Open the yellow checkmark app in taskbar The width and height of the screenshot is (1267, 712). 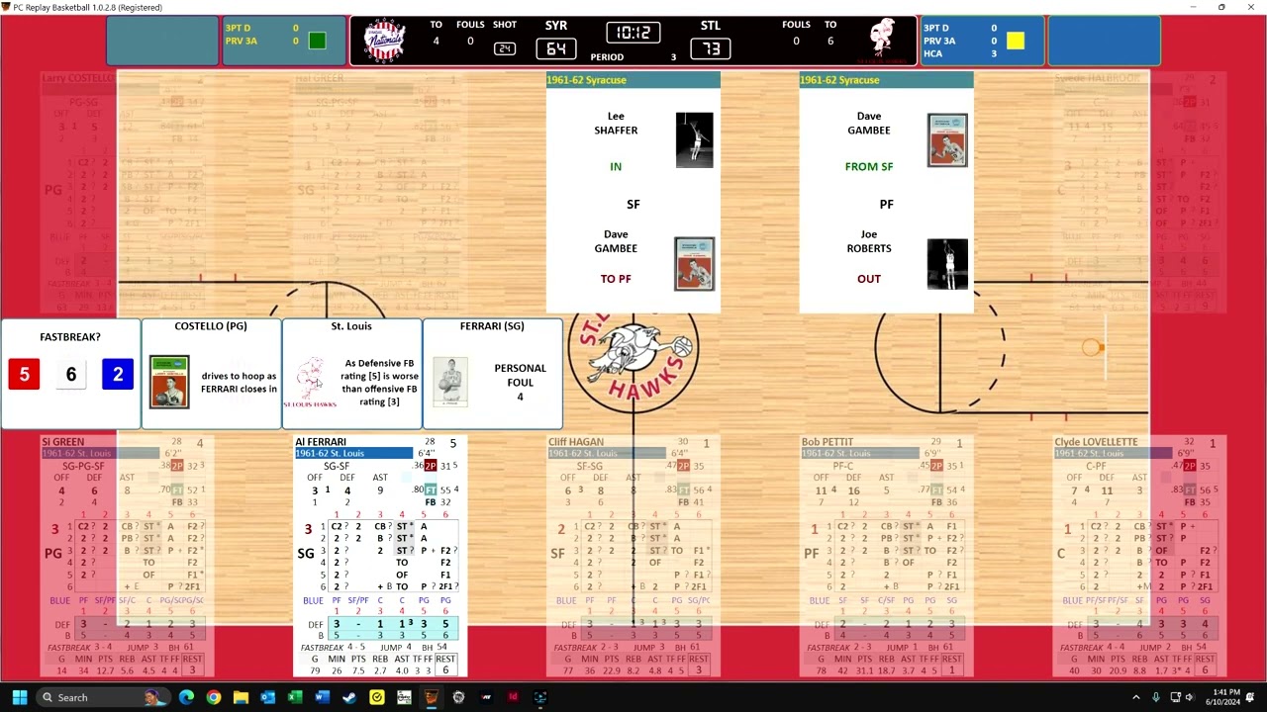click(377, 697)
